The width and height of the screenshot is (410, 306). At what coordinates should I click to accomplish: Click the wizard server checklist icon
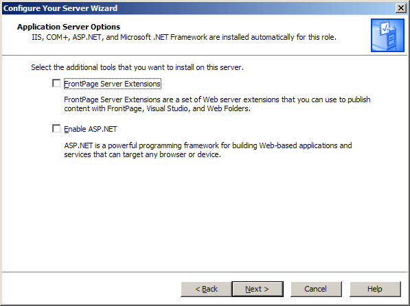[387, 35]
